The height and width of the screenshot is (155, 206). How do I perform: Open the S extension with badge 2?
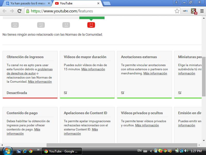click(194, 11)
